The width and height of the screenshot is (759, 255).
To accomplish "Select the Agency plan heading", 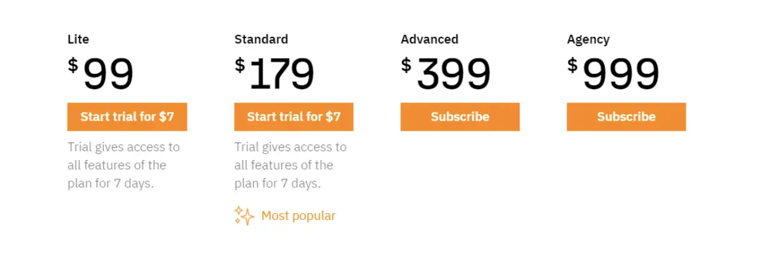I will (x=588, y=39).
